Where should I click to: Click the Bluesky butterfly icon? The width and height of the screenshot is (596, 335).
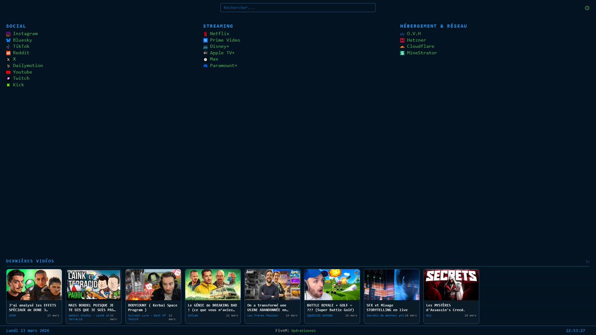[x=8, y=40]
